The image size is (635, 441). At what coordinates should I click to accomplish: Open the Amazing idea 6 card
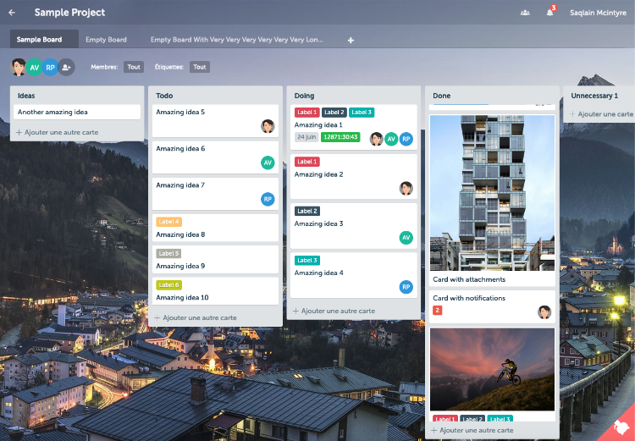click(215, 157)
